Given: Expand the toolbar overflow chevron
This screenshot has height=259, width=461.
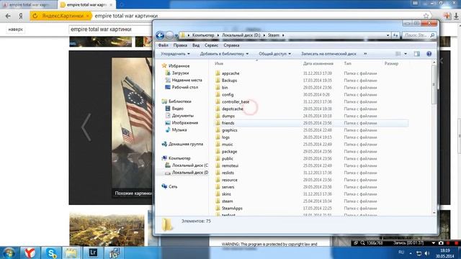Looking at the screenshot, I should [x=365, y=54].
